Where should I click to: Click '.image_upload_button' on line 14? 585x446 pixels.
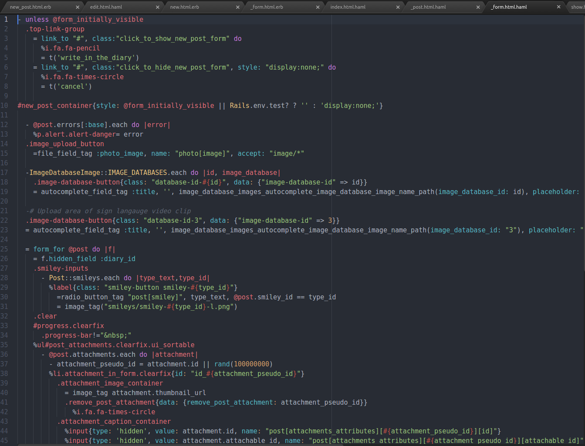click(x=65, y=144)
